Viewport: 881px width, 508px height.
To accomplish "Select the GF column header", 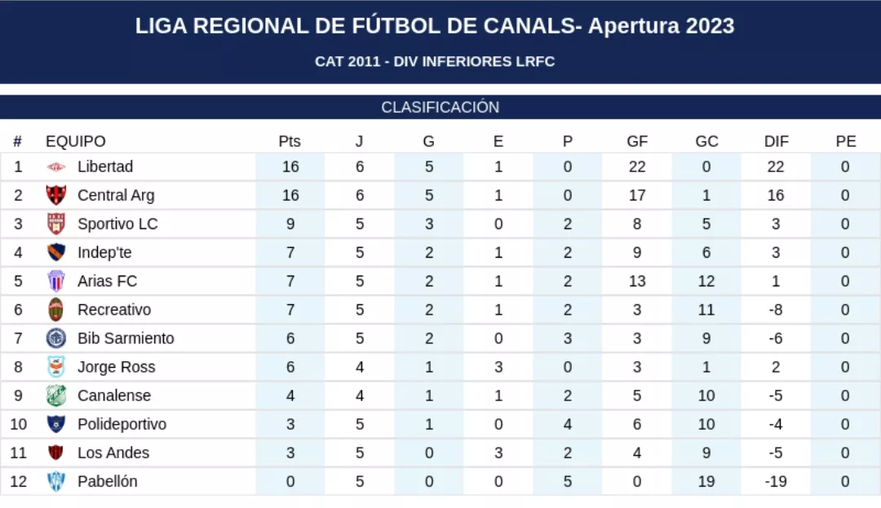I will [637, 141].
